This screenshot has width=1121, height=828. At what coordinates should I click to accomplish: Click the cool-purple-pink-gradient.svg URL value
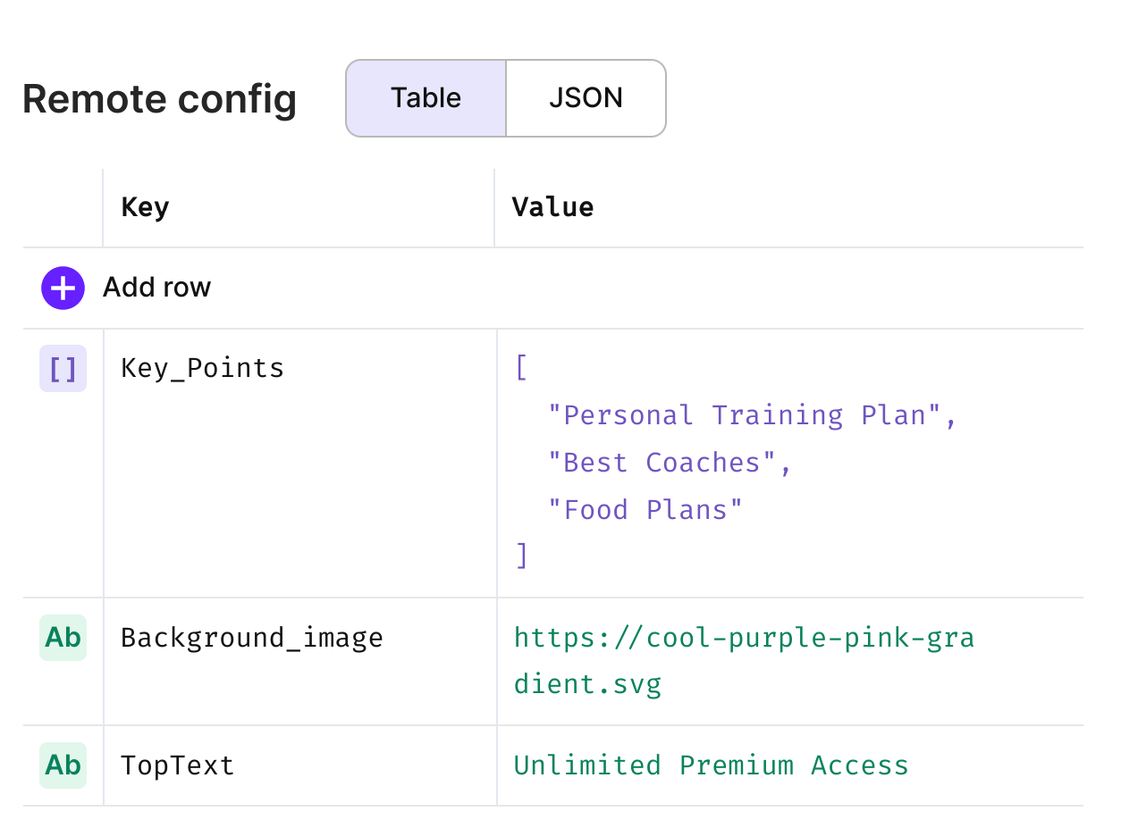tap(744, 661)
